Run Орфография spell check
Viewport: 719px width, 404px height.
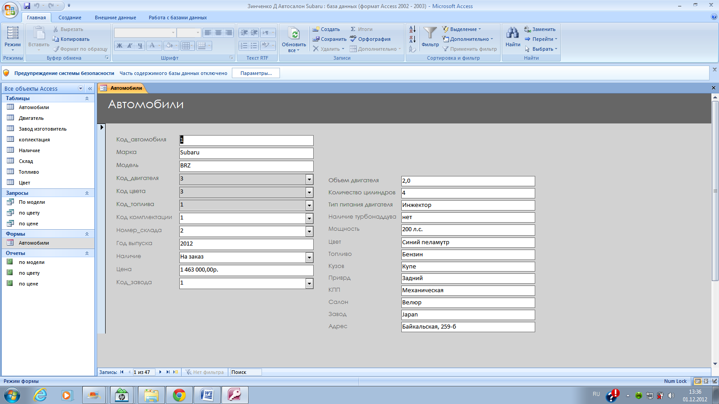pyautogui.click(x=370, y=39)
